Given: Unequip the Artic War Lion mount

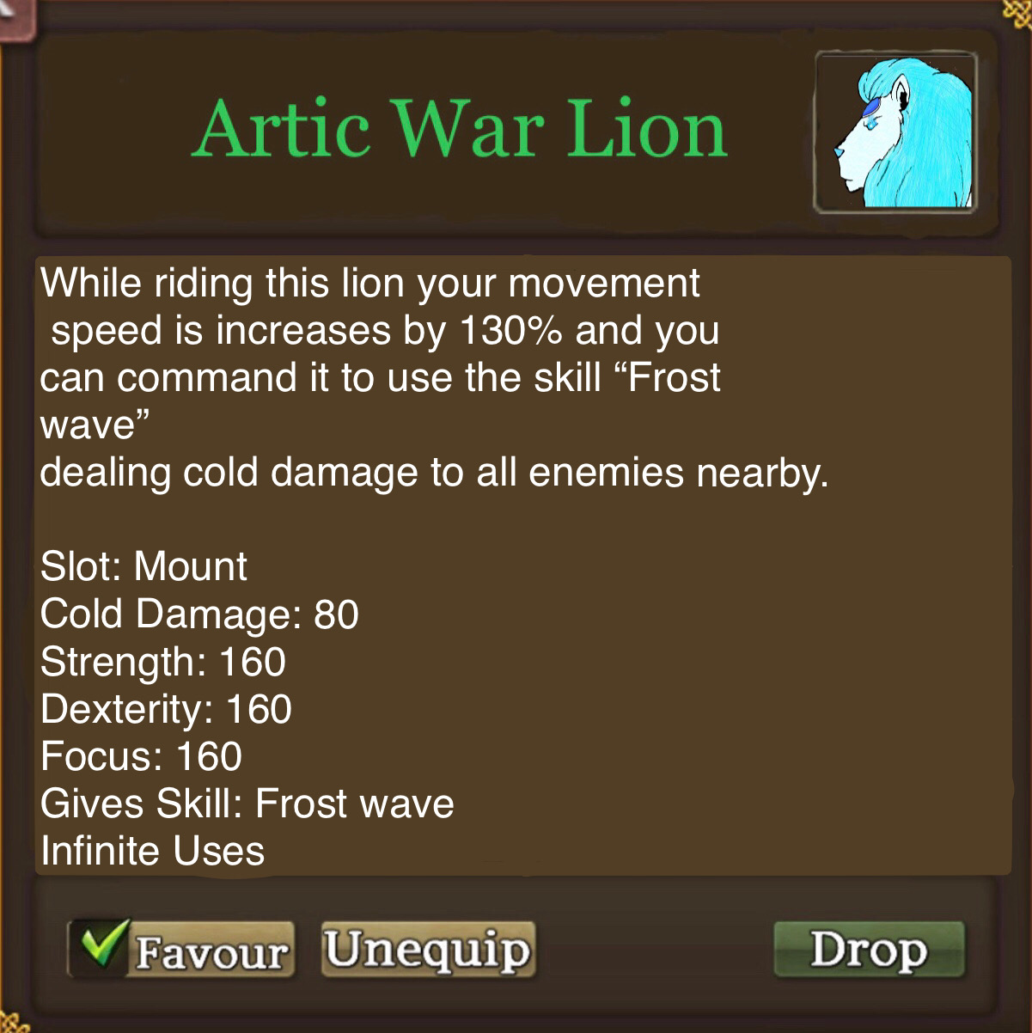Looking at the screenshot, I should (x=429, y=950).
